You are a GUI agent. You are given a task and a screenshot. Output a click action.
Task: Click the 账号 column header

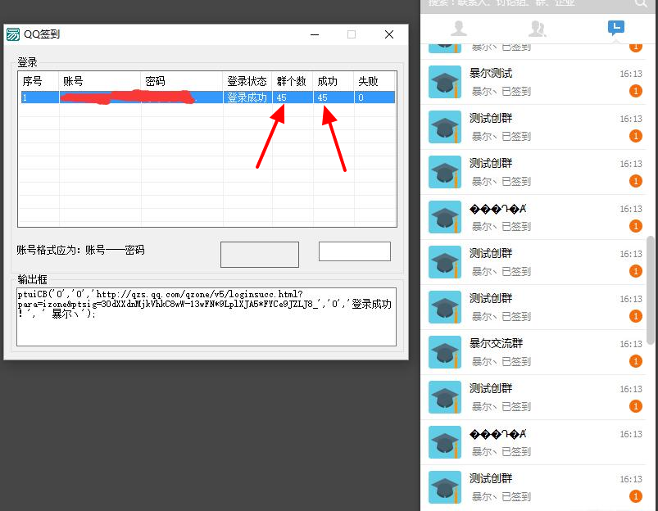[x=100, y=81]
